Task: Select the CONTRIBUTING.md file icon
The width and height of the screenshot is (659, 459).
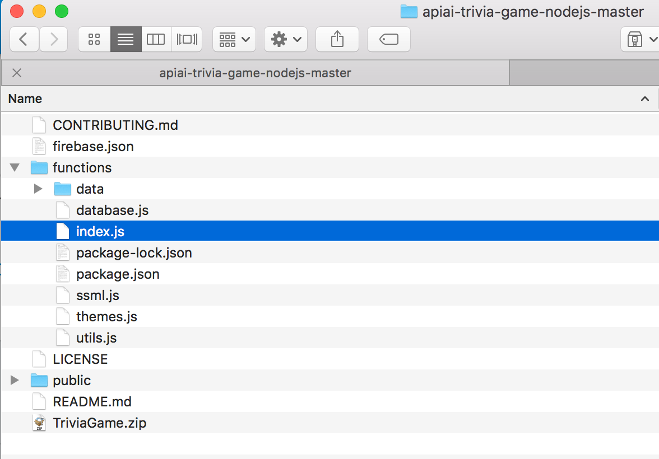Action: click(39, 125)
